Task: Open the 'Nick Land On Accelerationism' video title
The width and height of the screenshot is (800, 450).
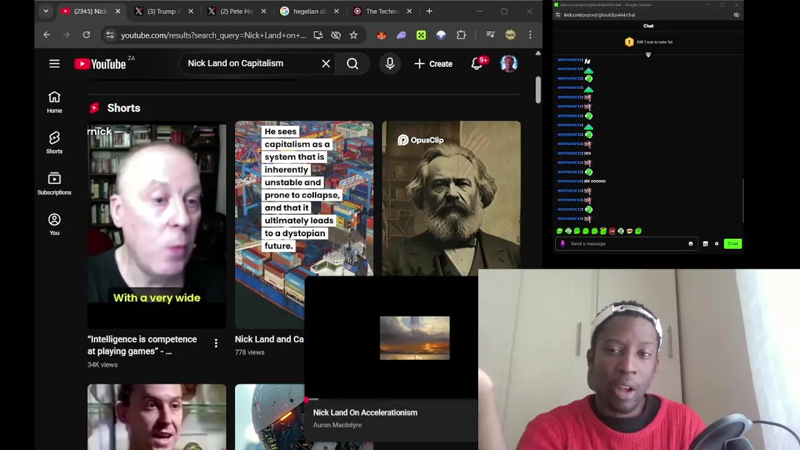Action: click(x=365, y=412)
